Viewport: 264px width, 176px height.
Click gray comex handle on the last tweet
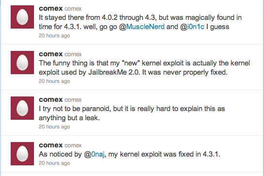73,145
